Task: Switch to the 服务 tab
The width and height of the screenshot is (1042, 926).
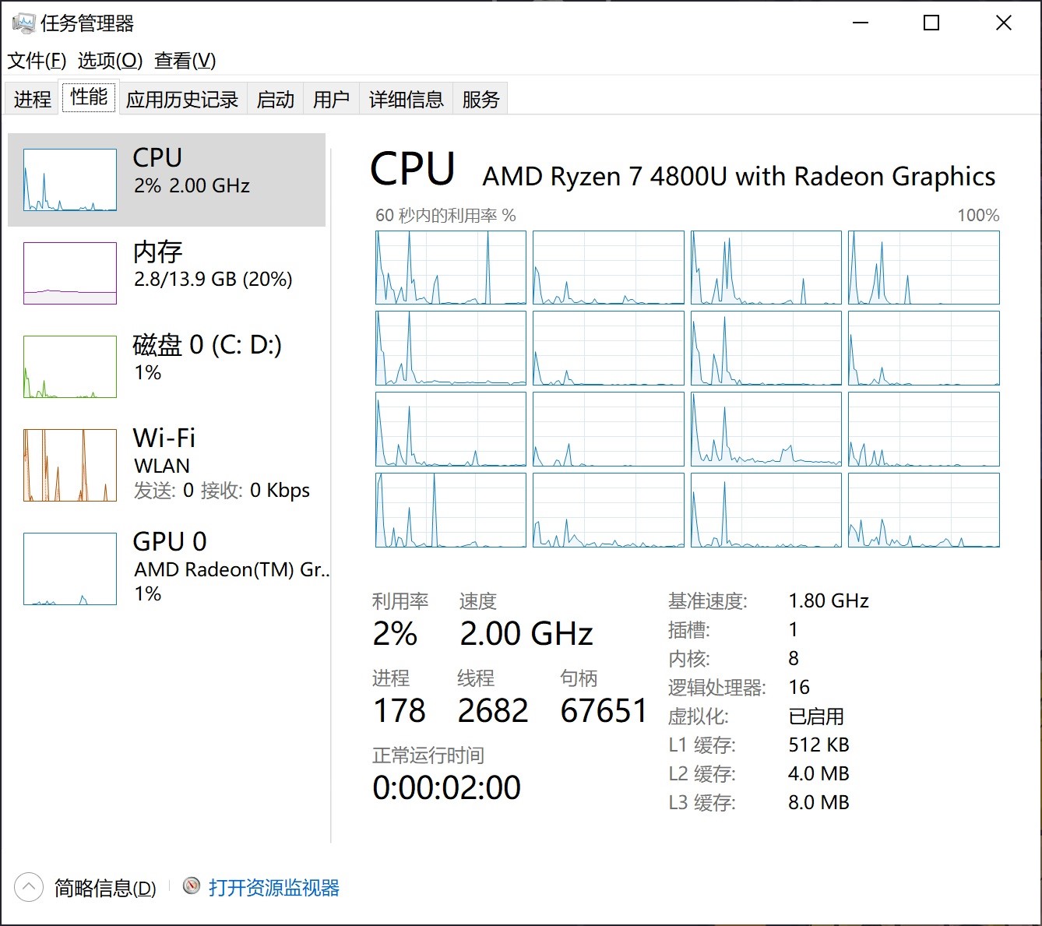Action: pyautogui.click(x=481, y=99)
